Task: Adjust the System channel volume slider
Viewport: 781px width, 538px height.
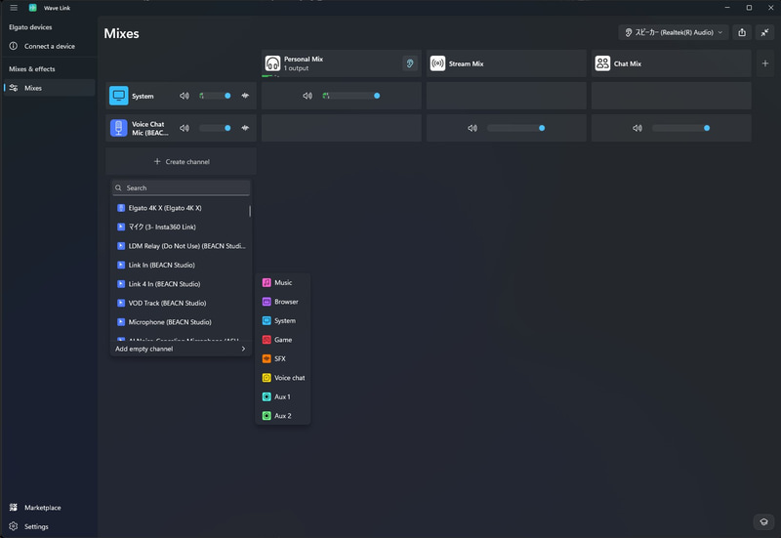Action: coord(215,96)
